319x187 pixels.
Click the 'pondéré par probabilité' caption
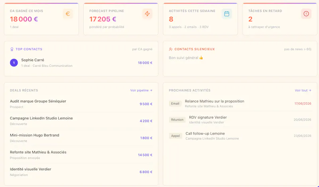106,27
